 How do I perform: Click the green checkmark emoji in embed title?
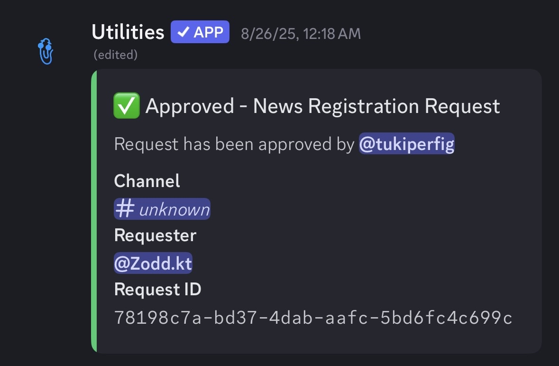126,106
